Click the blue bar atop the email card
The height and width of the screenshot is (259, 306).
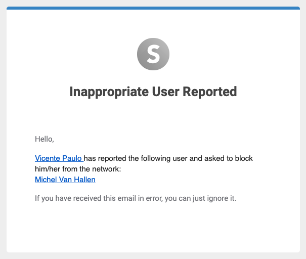tap(153, 8)
